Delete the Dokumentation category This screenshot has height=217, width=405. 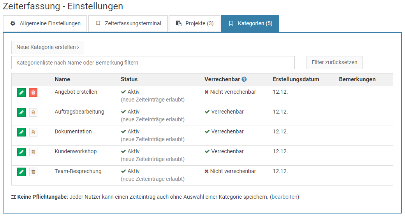(x=33, y=132)
